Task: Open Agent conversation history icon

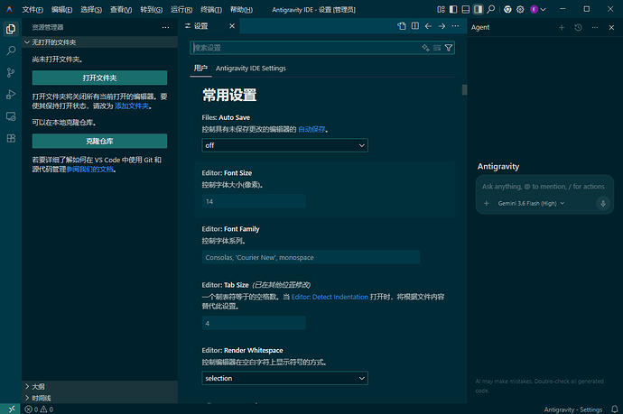Action: coord(578,27)
